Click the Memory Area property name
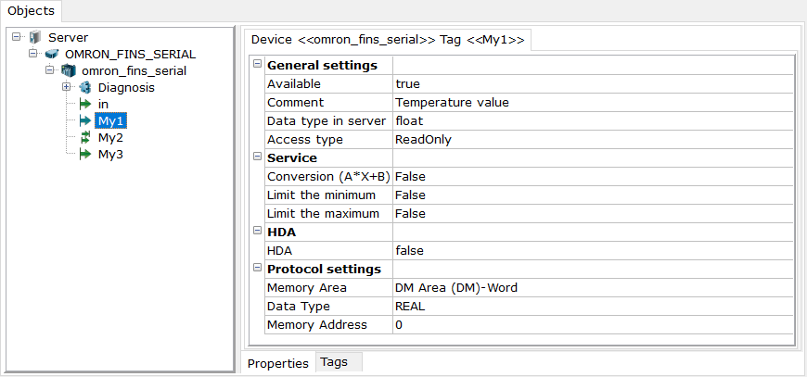This screenshot has width=807, height=377. tap(307, 288)
